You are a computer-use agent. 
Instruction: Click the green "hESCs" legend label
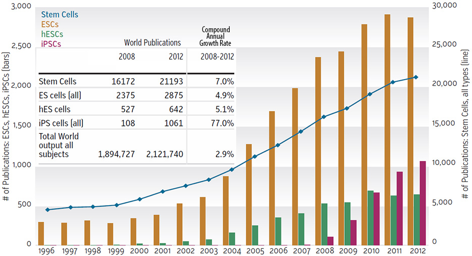[52, 34]
